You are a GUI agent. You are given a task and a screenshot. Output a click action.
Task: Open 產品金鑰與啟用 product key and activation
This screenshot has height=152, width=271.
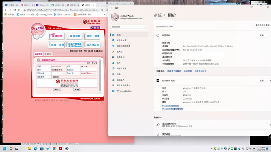[212, 125]
